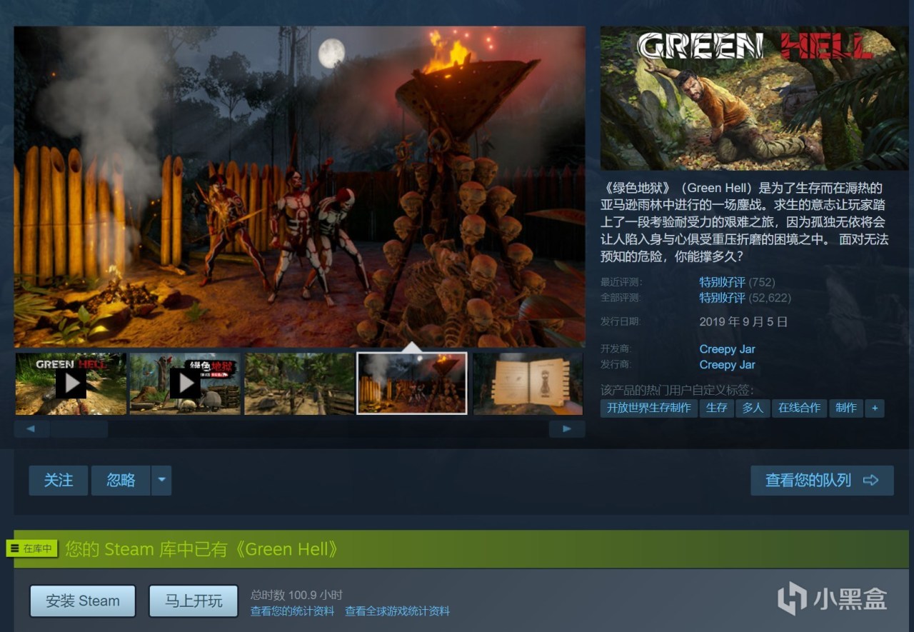This screenshot has width=914, height=632.
Task: Click the Green Hell header image
Action: pyautogui.click(x=754, y=99)
